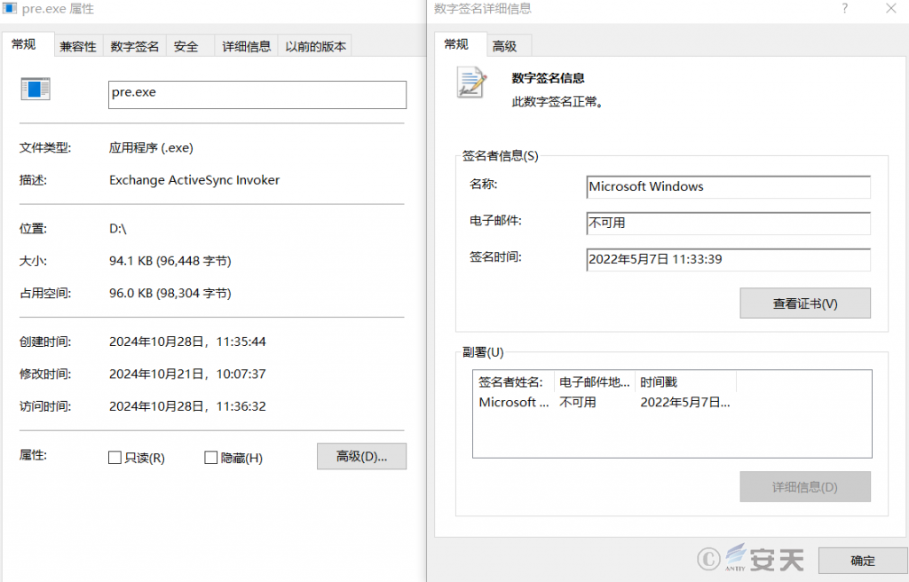The height and width of the screenshot is (582, 909).
Task: Switch to the 安全 tab
Action: point(186,46)
